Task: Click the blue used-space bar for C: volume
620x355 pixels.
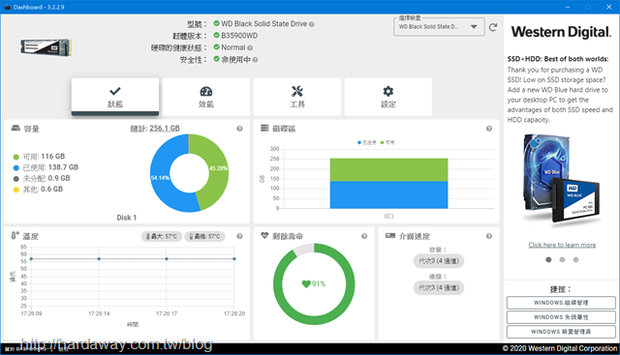Action: point(389,194)
